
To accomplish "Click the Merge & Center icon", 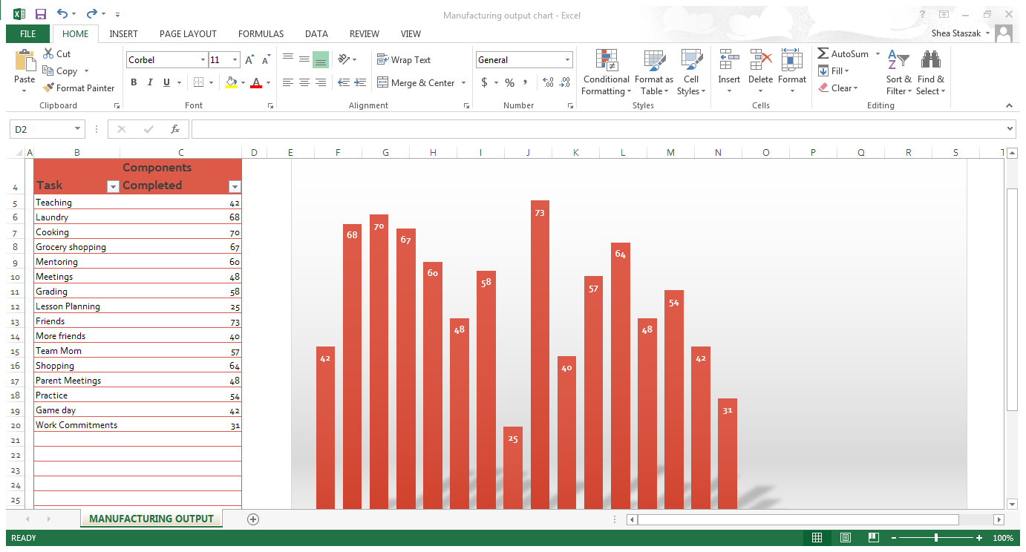I will click(383, 82).
